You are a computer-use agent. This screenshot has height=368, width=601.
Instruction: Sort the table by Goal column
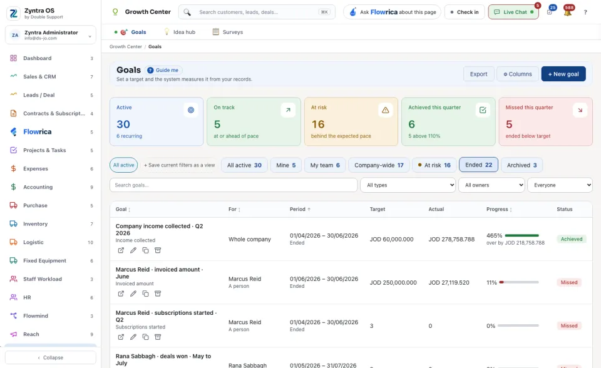(123, 209)
